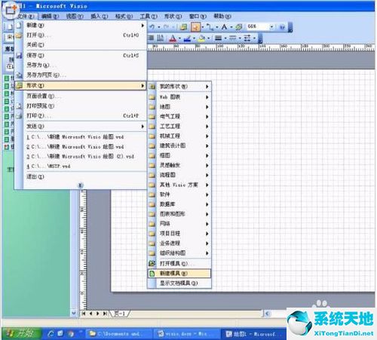Click the Print Preview icon in the File menu

point(19,106)
